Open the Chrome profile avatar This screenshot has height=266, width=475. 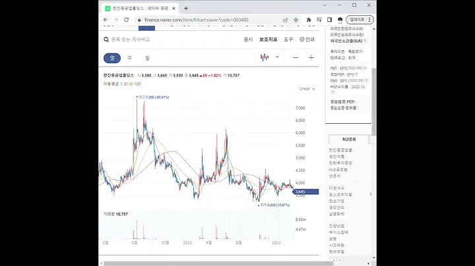(x=340, y=20)
